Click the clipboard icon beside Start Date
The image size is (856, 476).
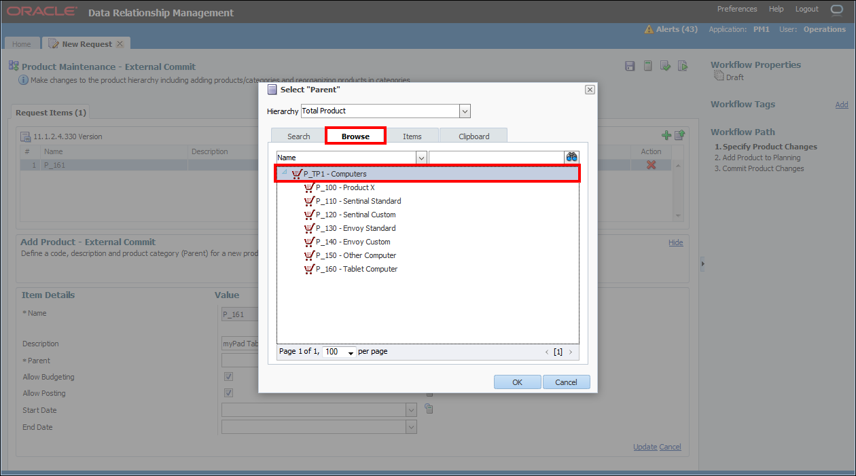(429, 409)
